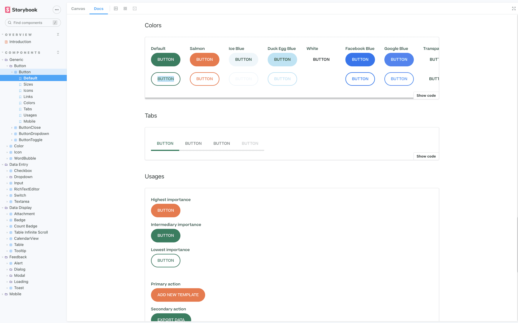Enter full screen mode icon

514,9
